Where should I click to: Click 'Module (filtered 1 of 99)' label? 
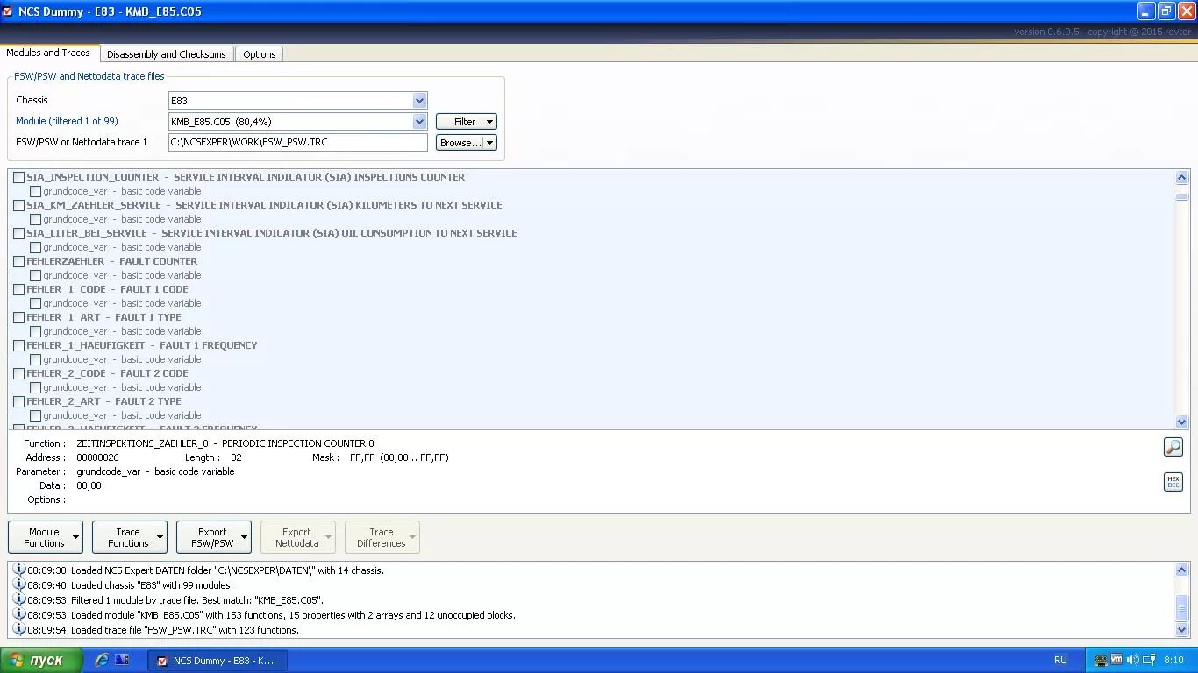(x=67, y=121)
